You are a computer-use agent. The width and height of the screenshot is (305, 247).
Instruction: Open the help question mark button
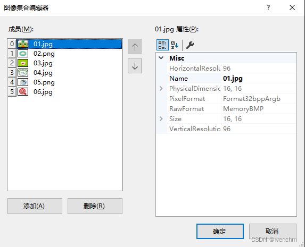click(268, 8)
